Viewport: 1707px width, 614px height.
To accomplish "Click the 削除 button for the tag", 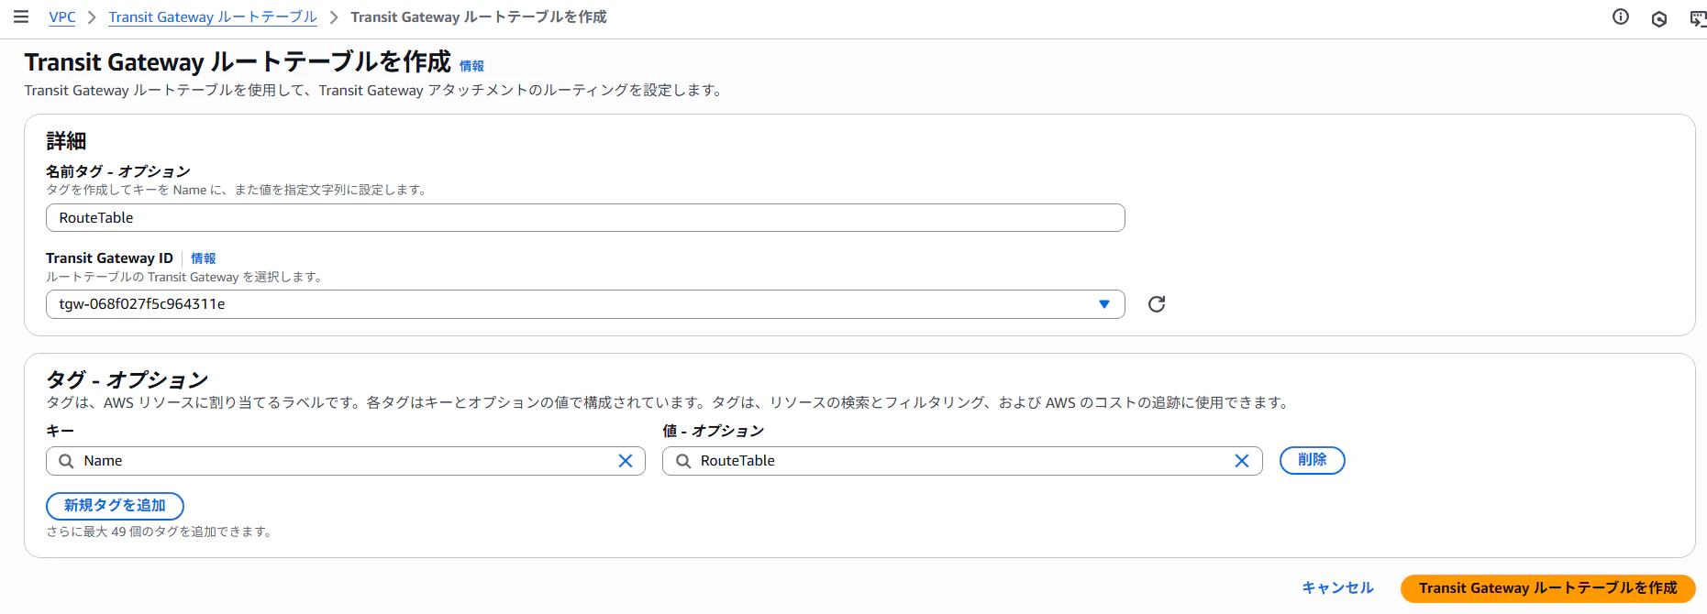I will [x=1313, y=460].
